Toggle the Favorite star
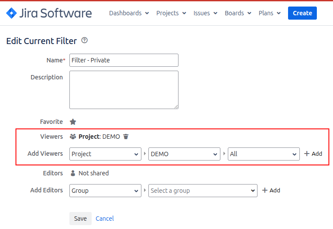Image resolution: width=333 pixels, height=229 pixels. 73,122
